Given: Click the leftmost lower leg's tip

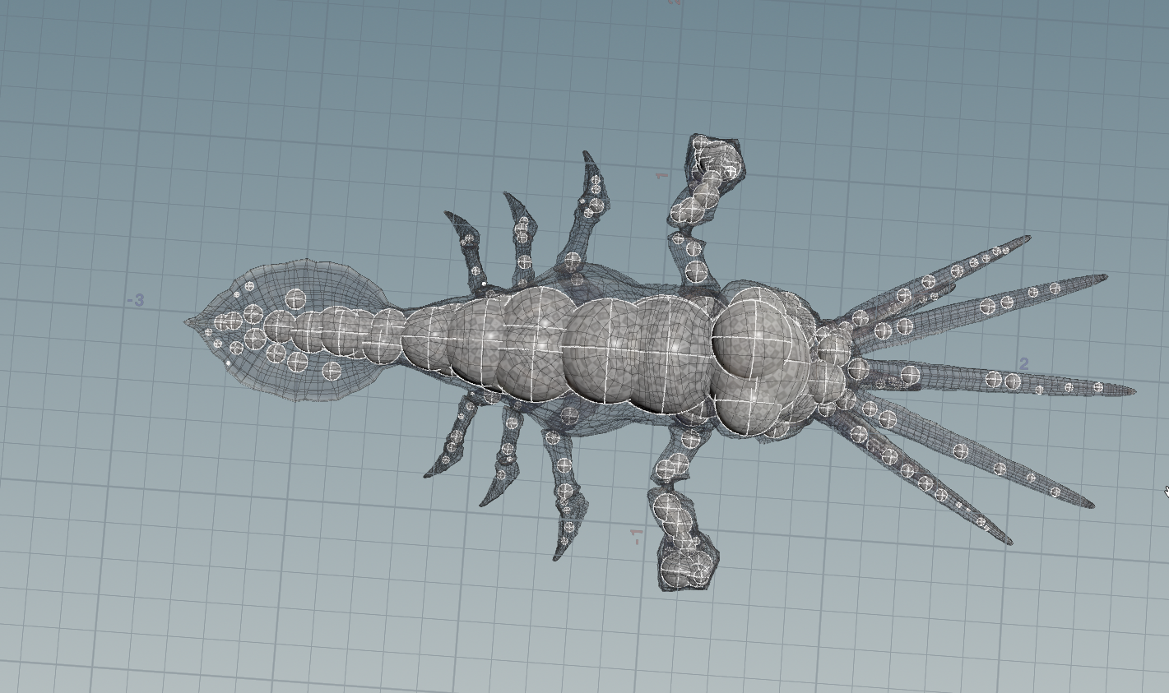Looking at the screenshot, I should click(x=428, y=474).
